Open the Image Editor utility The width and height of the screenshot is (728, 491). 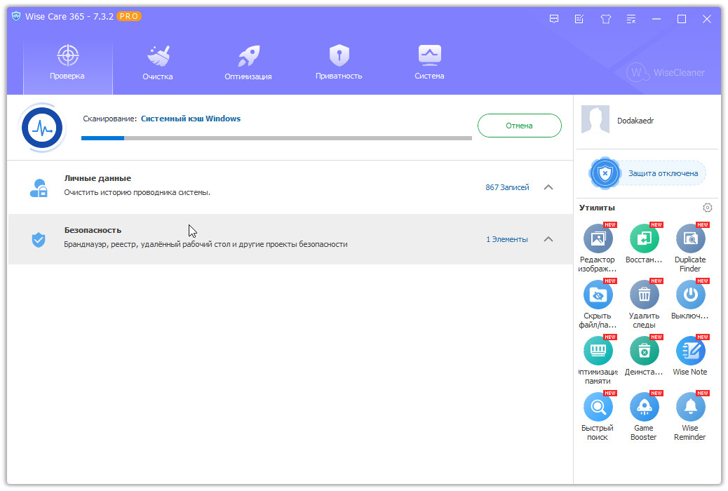click(598, 239)
